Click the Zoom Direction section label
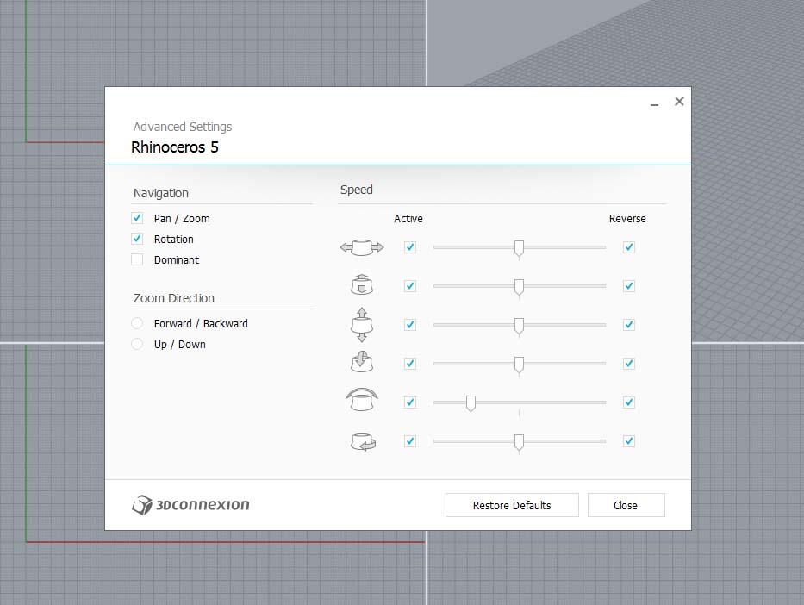The image size is (804, 605). [x=174, y=298]
